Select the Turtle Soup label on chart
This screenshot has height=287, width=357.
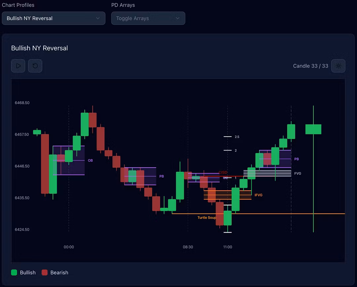207,218
